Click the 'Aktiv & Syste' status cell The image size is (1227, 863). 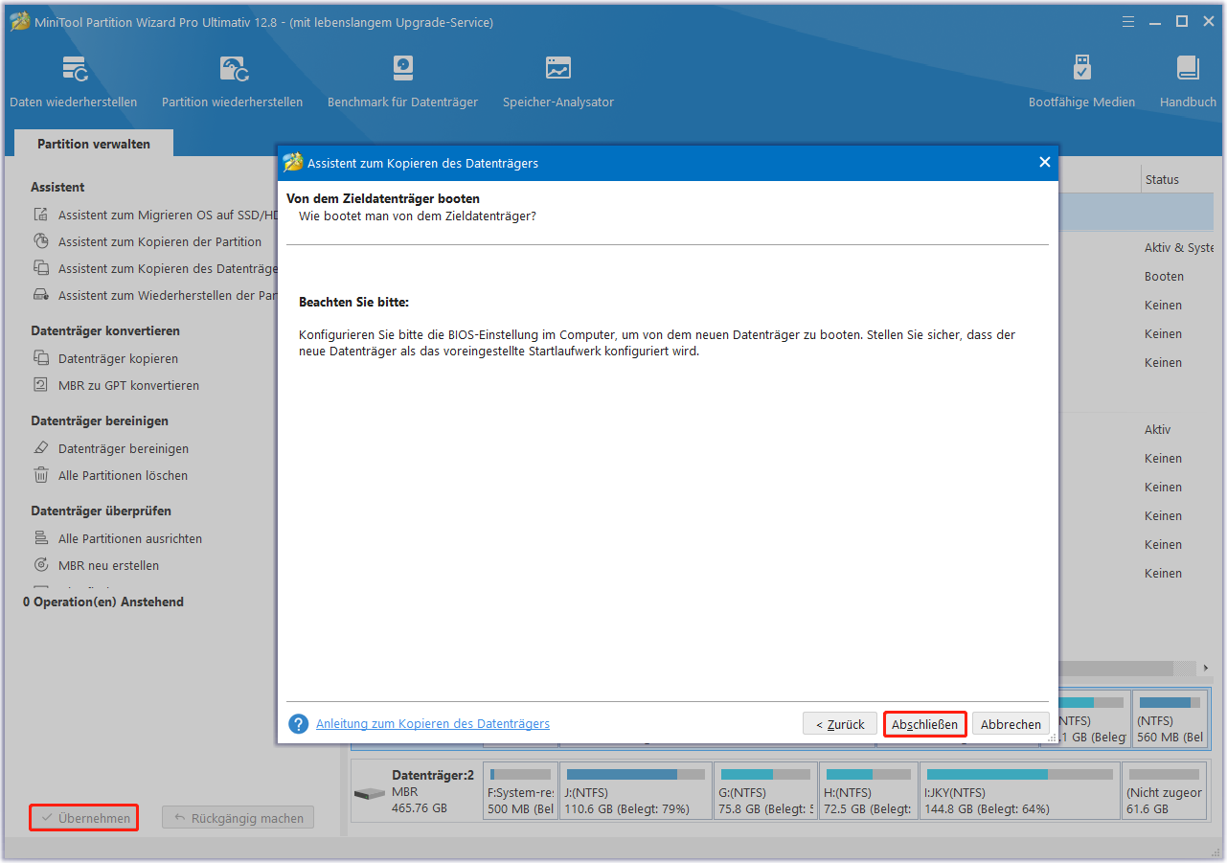(1178, 248)
